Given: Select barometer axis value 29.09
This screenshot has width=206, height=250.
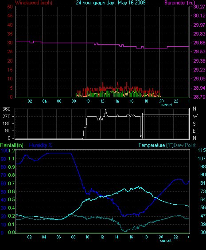Looking at the screenshot, I should pos(199,79).
